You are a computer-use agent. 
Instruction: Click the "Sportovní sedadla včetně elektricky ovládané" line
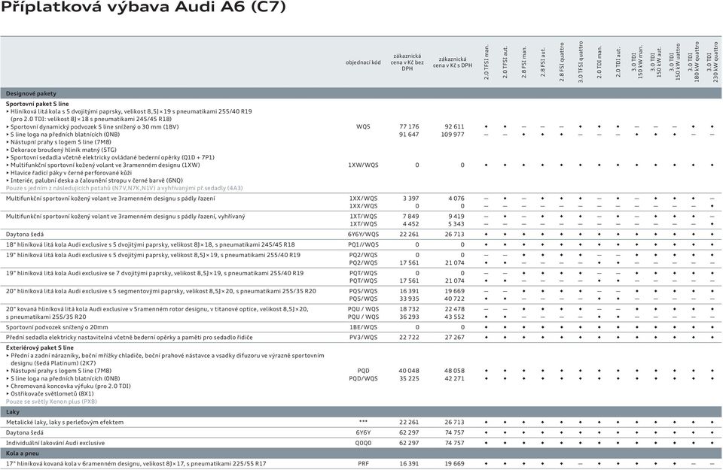click(x=110, y=157)
